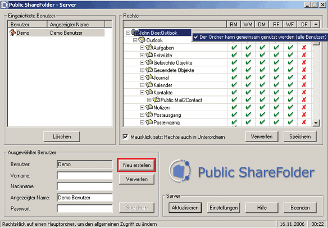
Task: Select the Demo Benutzer row text
Action: (66, 33)
